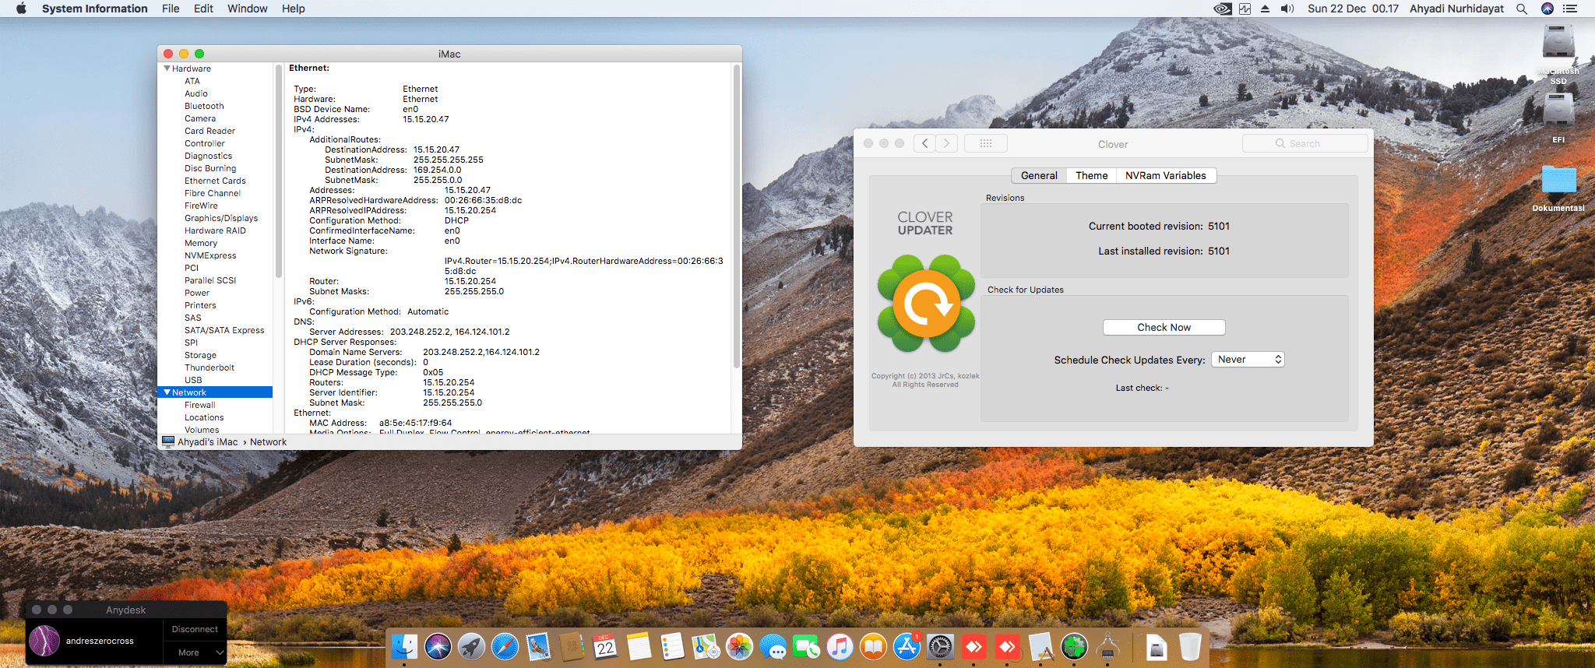This screenshot has height=668, width=1595.
Task: Open Maps from the Dock
Action: 706,646
